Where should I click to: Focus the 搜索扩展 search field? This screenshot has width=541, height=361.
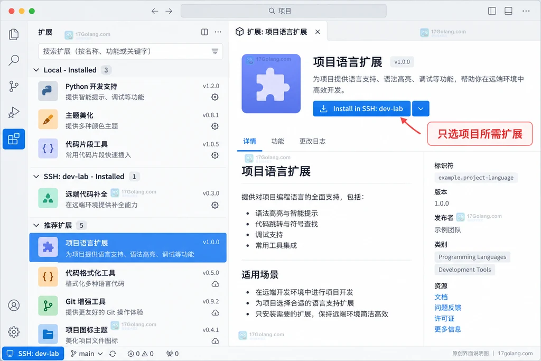click(130, 51)
